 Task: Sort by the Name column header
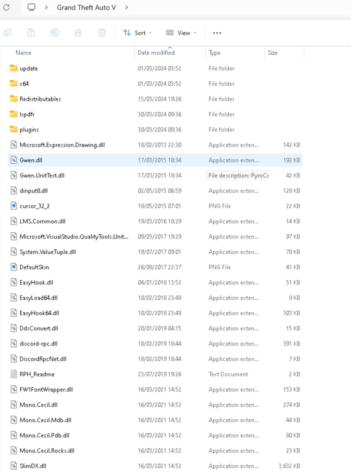coord(23,53)
